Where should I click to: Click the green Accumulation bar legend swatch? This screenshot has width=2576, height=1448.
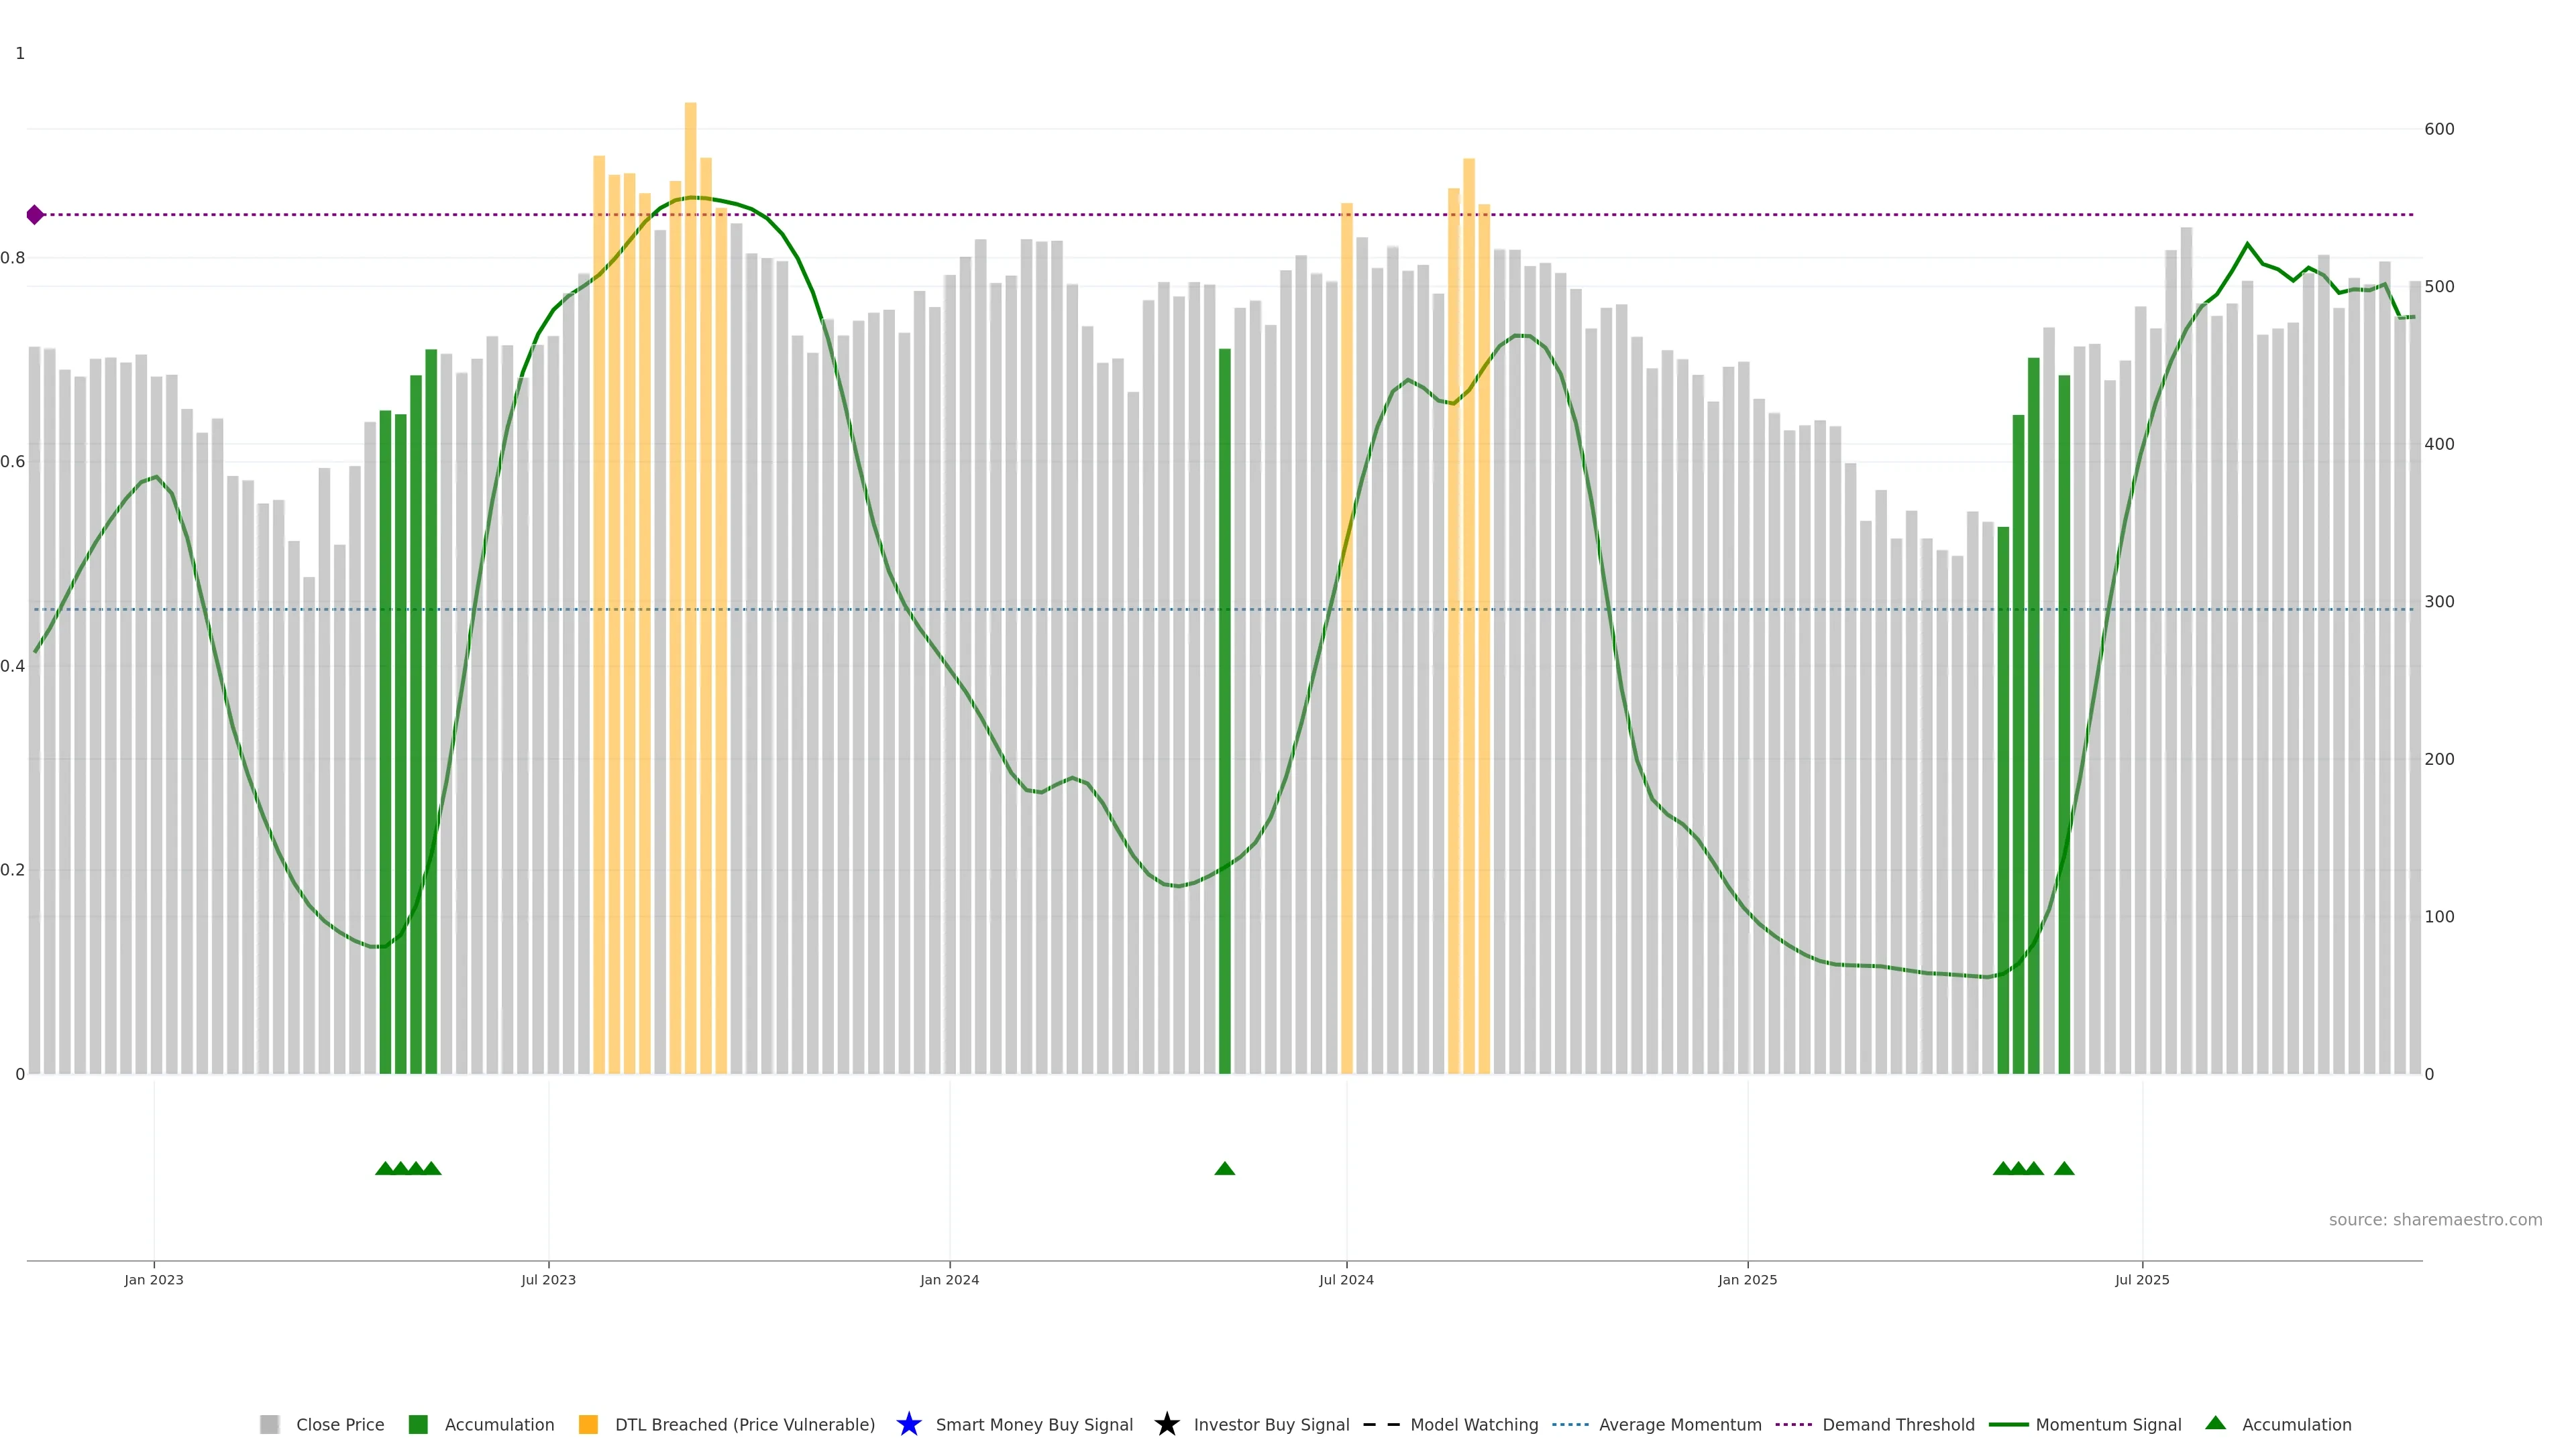[x=418, y=1424]
